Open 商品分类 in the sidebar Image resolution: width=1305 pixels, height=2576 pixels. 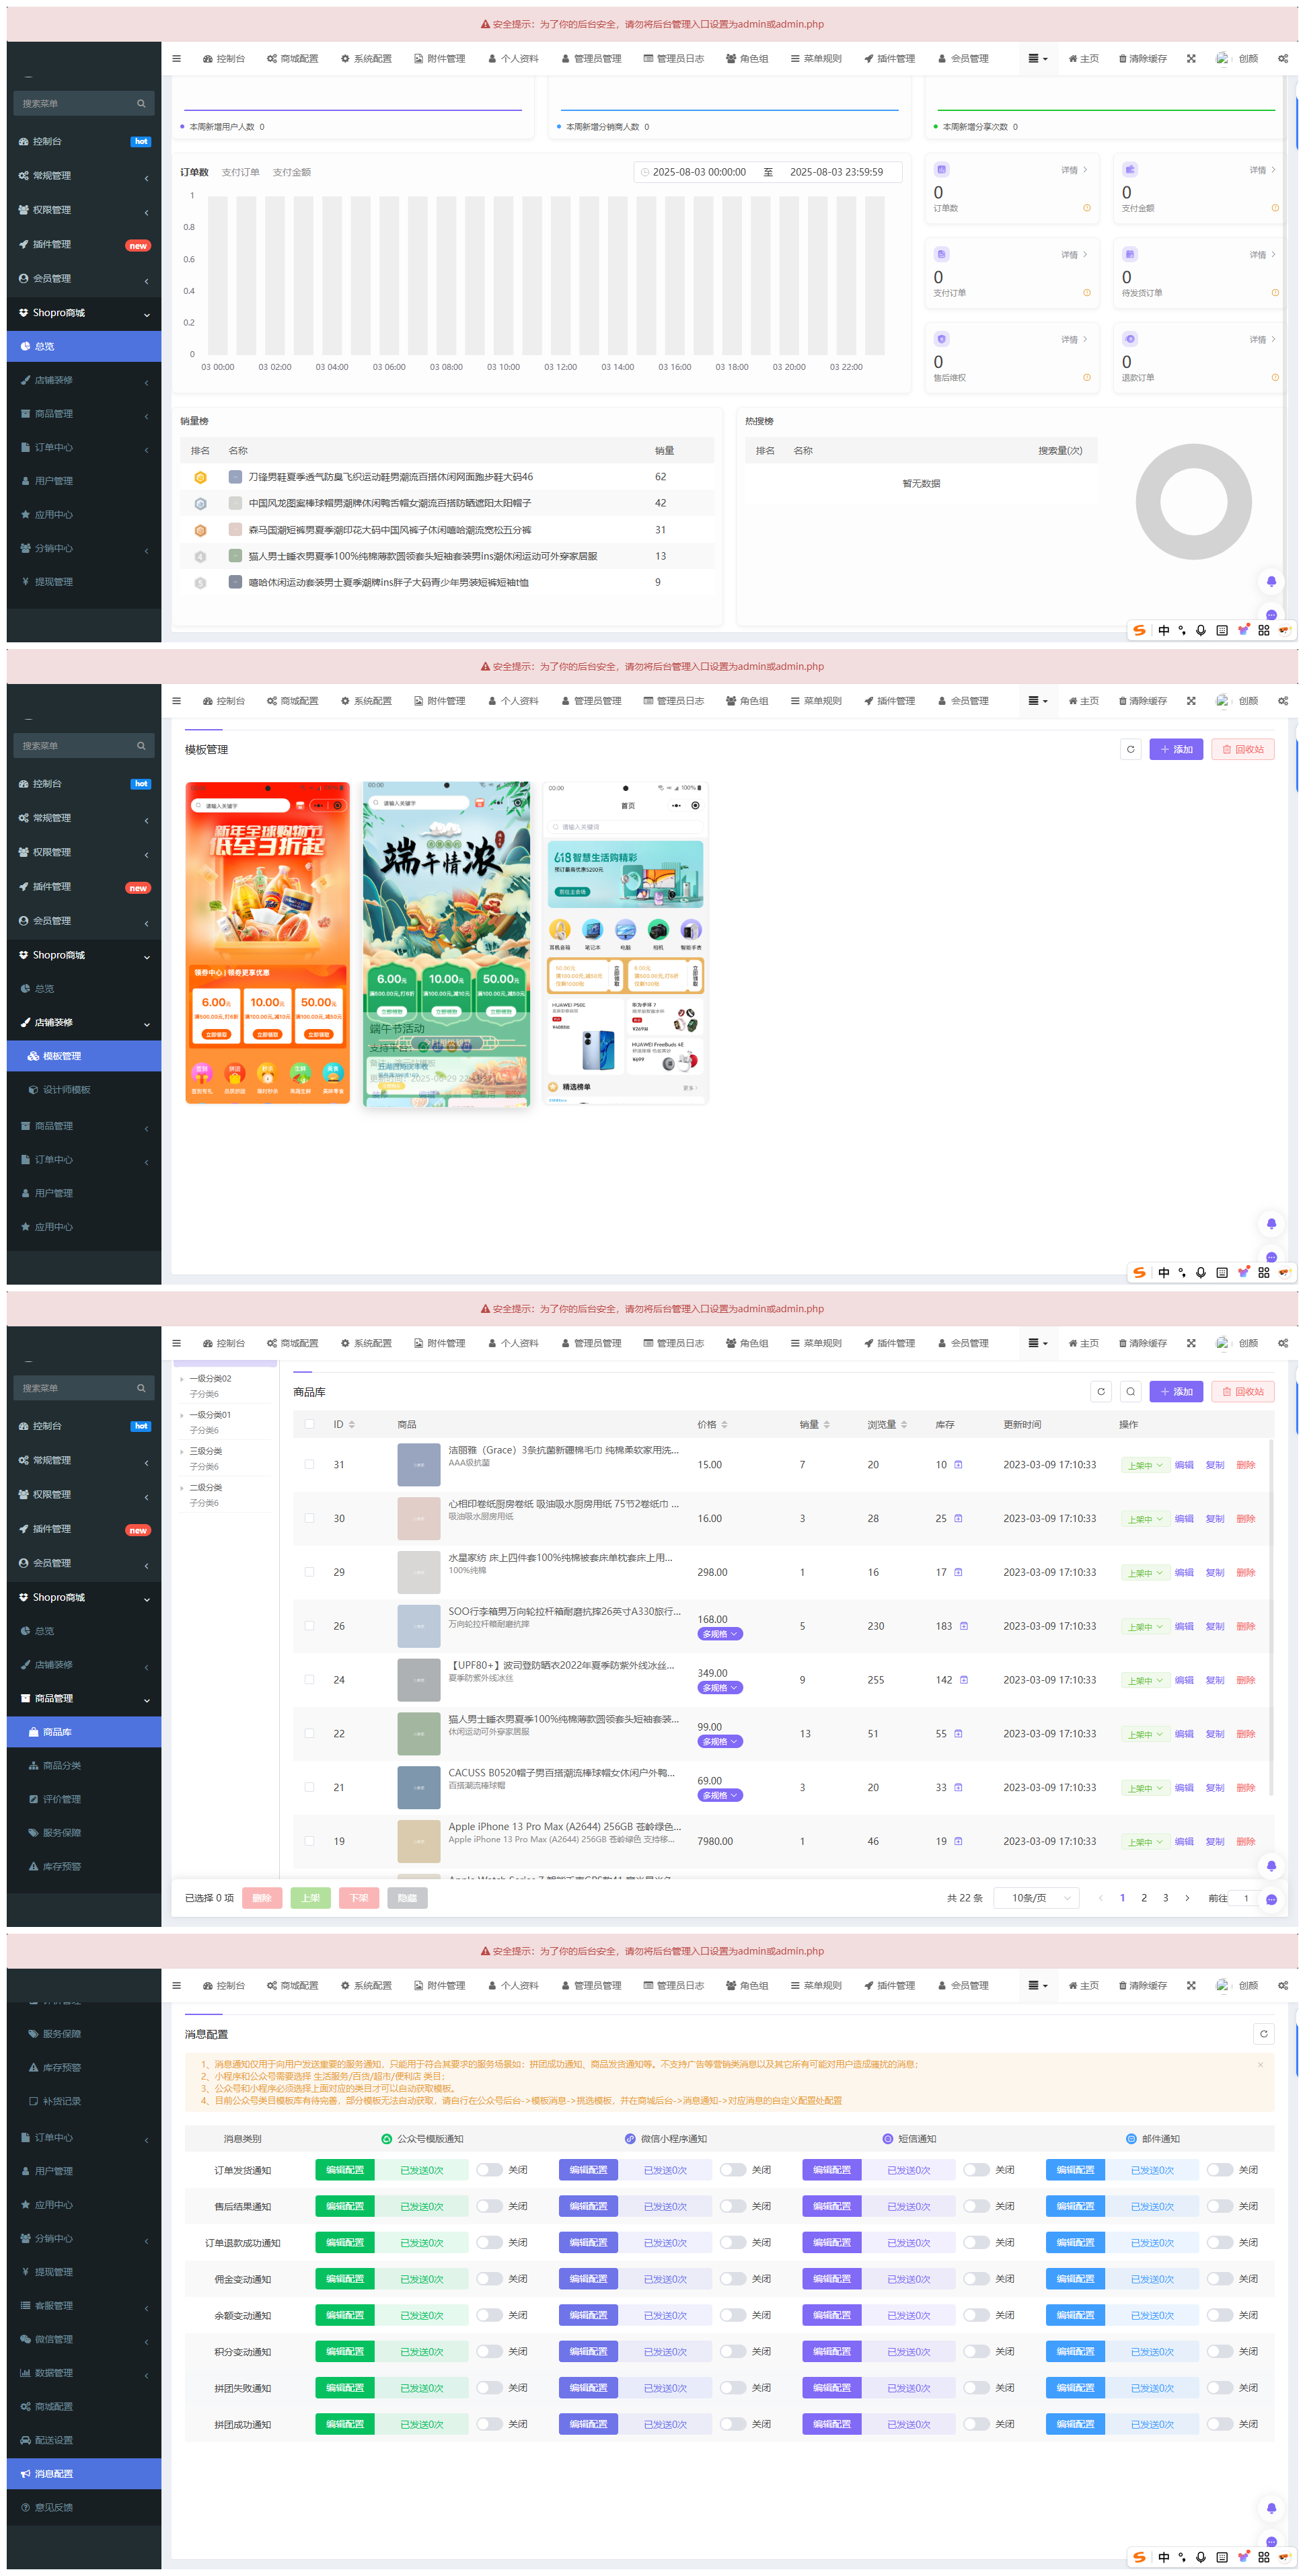point(61,1766)
